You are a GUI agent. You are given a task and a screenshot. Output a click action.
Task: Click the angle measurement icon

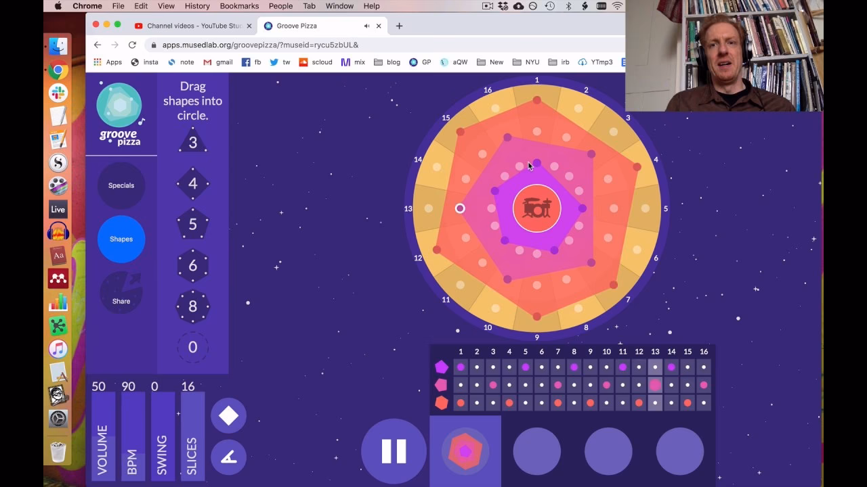[x=228, y=457]
